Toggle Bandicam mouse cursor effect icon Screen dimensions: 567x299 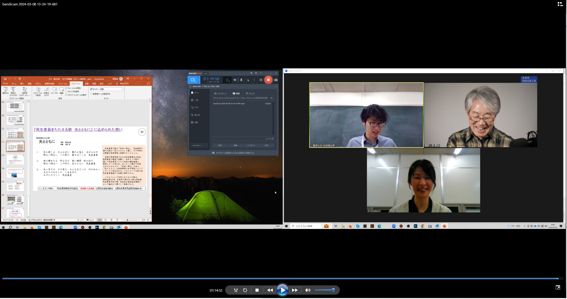coord(248,80)
